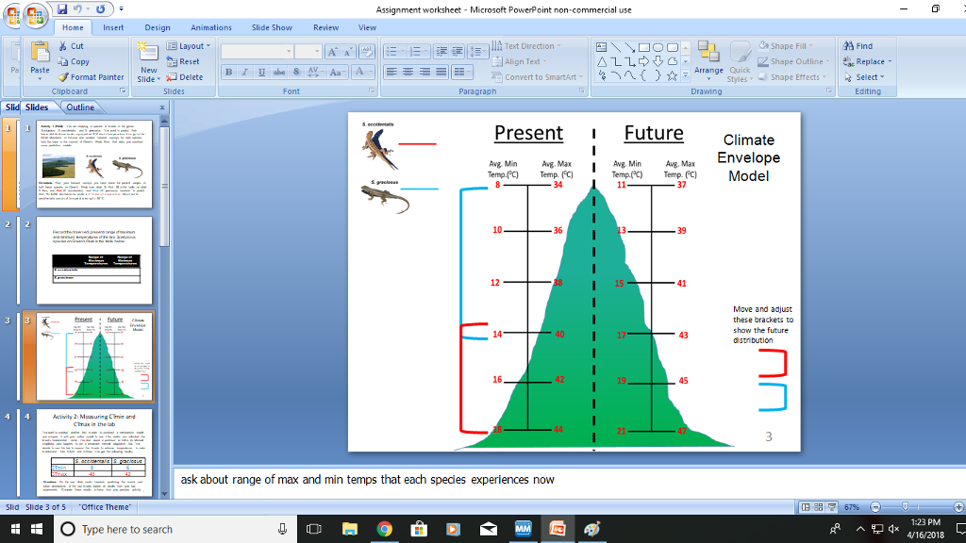Open Google Chrome from the taskbar
966x543 pixels.
pos(381,529)
